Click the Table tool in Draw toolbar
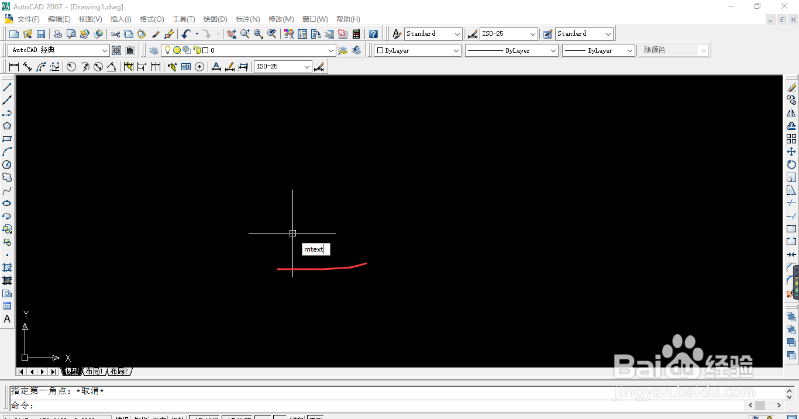799x419 pixels. coord(7,306)
